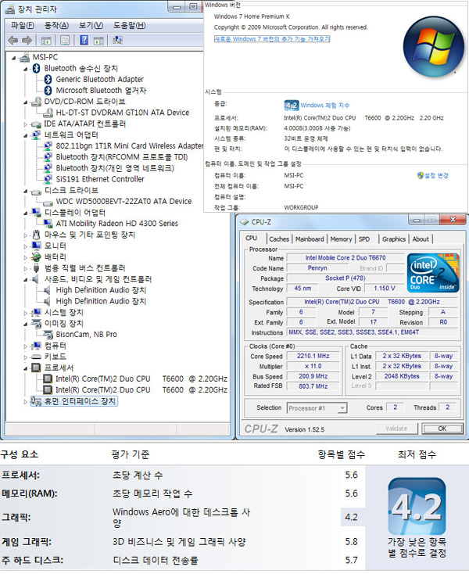Open the 동작(A) menu
The width and height of the screenshot is (469, 574).
point(56,25)
